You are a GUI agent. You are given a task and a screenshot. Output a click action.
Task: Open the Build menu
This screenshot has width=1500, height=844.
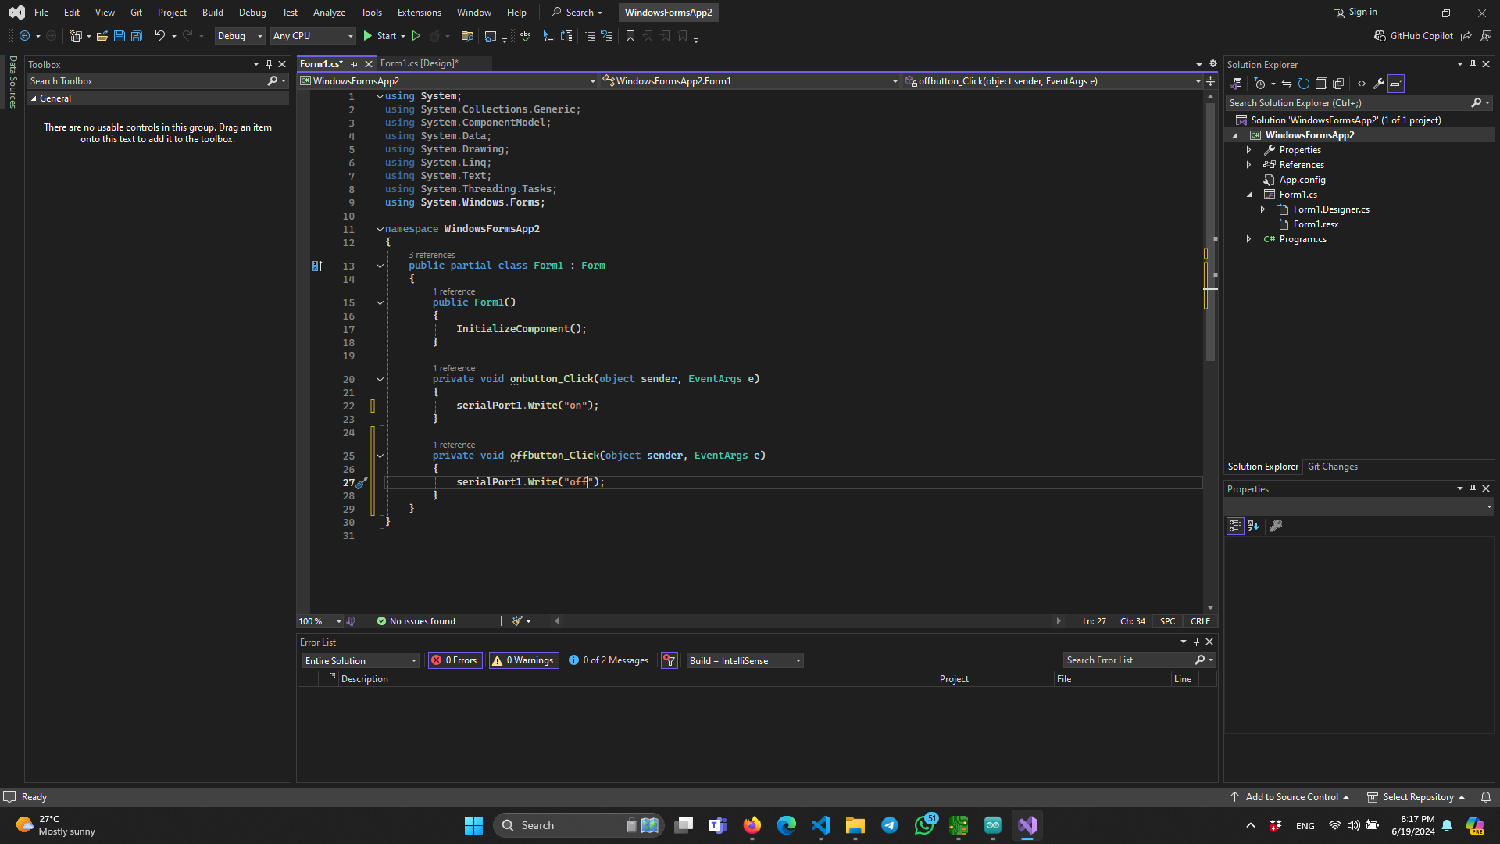click(212, 13)
